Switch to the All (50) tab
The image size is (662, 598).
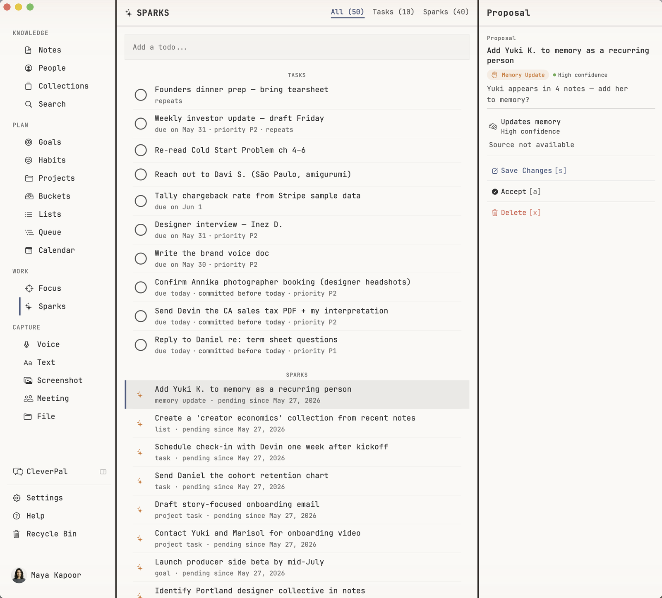pyautogui.click(x=347, y=12)
